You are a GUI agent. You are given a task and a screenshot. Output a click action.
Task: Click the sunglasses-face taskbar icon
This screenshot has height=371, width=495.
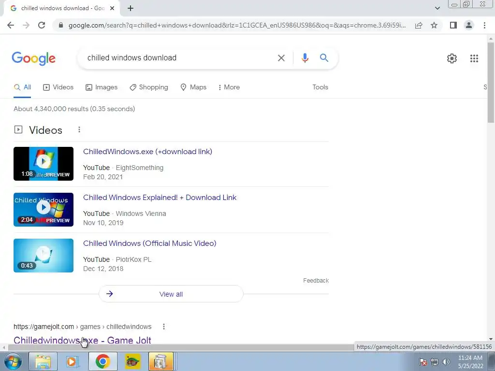(x=132, y=361)
